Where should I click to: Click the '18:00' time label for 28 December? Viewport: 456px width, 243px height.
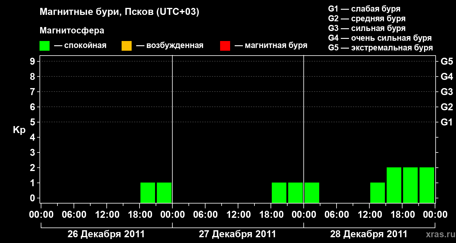click(x=402, y=214)
